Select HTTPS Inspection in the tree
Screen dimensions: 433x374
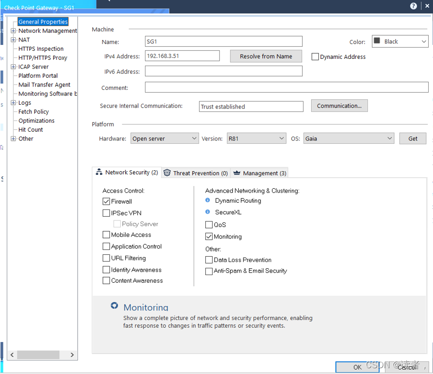click(41, 49)
